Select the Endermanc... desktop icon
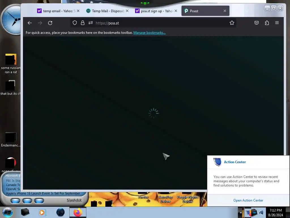 click(11, 140)
